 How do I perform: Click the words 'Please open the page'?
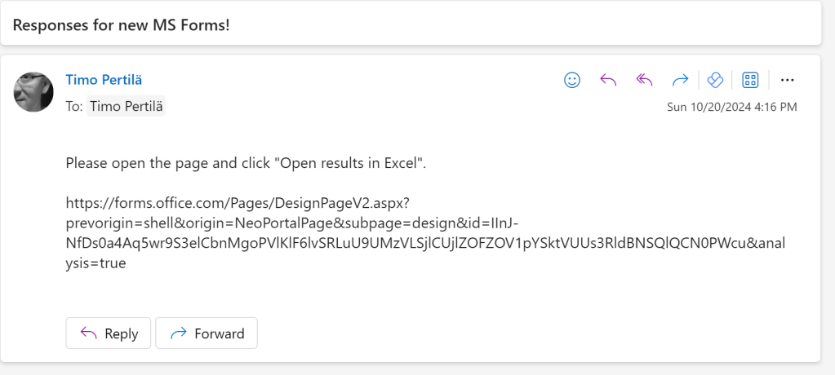(131, 162)
